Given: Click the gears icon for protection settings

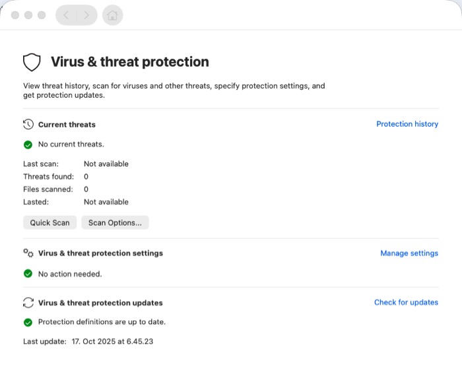Looking at the screenshot, I should [28, 253].
